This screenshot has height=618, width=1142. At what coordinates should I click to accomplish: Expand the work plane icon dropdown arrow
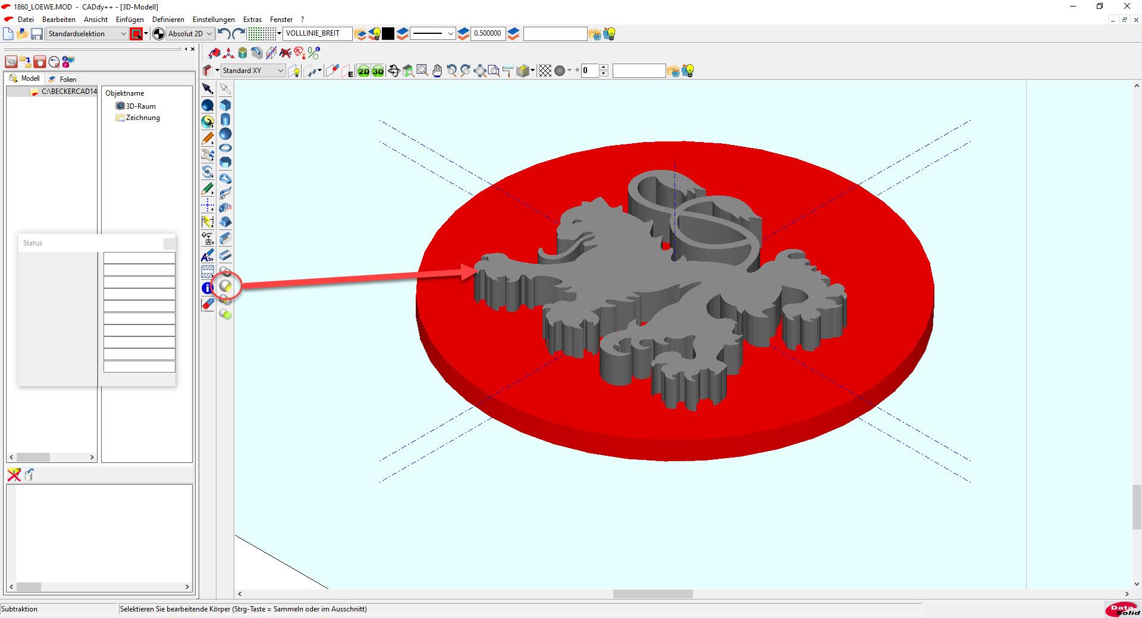(x=217, y=71)
